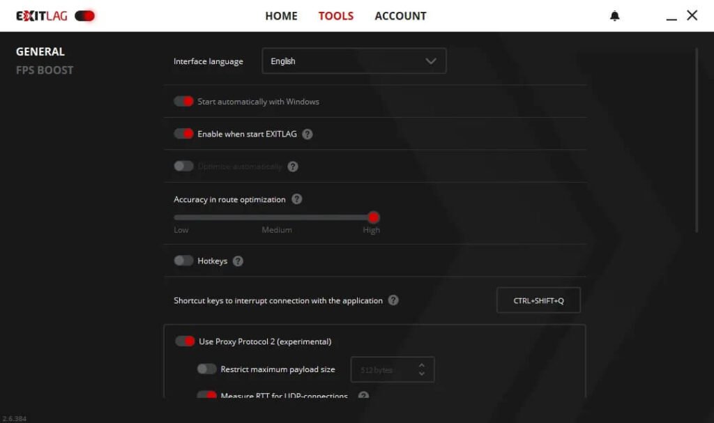Click the version number 2.6.384

tap(15, 418)
